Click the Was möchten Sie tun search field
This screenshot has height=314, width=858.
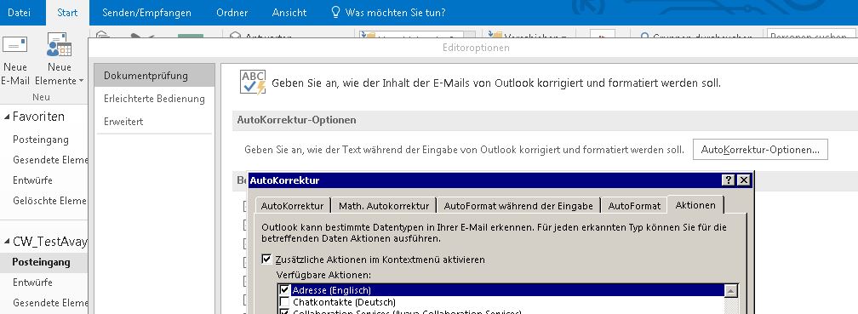(395, 12)
